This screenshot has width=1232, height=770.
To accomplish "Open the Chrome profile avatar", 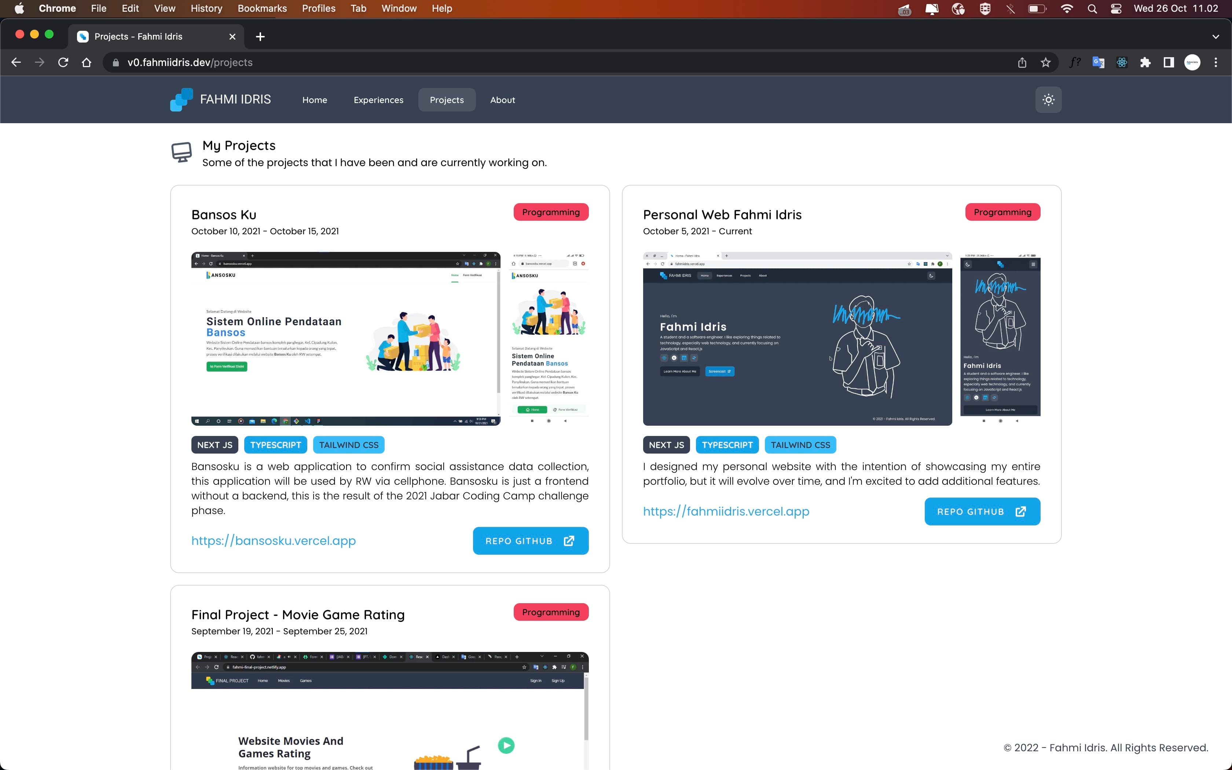I will pyautogui.click(x=1192, y=63).
